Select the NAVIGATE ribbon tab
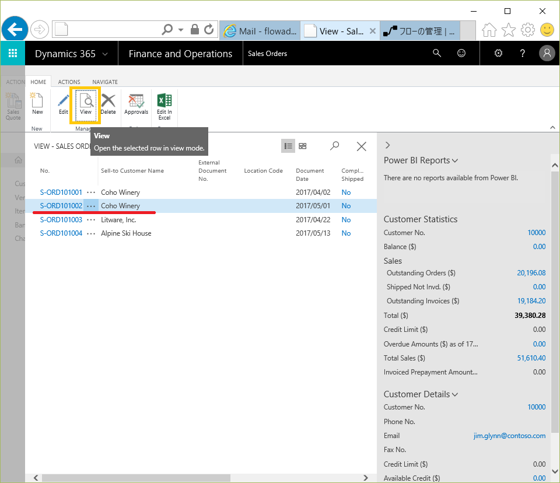Image resolution: width=560 pixels, height=483 pixels. pyautogui.click(x=105, y=82)
